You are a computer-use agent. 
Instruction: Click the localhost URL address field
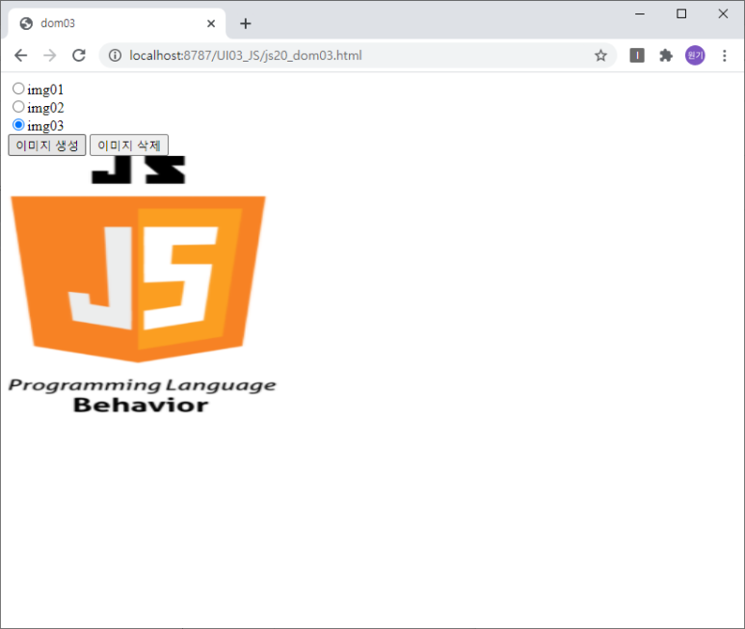358,56
